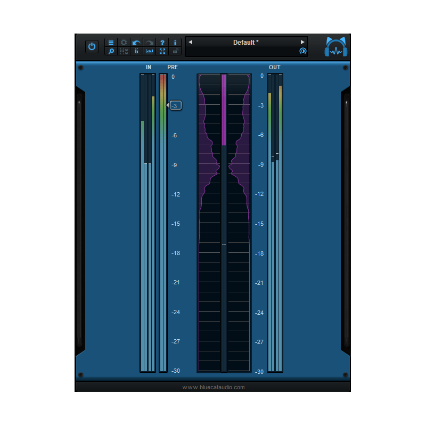Click the OUT meter label
This screenshot has width=426, height=426.
(x=274, y=67)
